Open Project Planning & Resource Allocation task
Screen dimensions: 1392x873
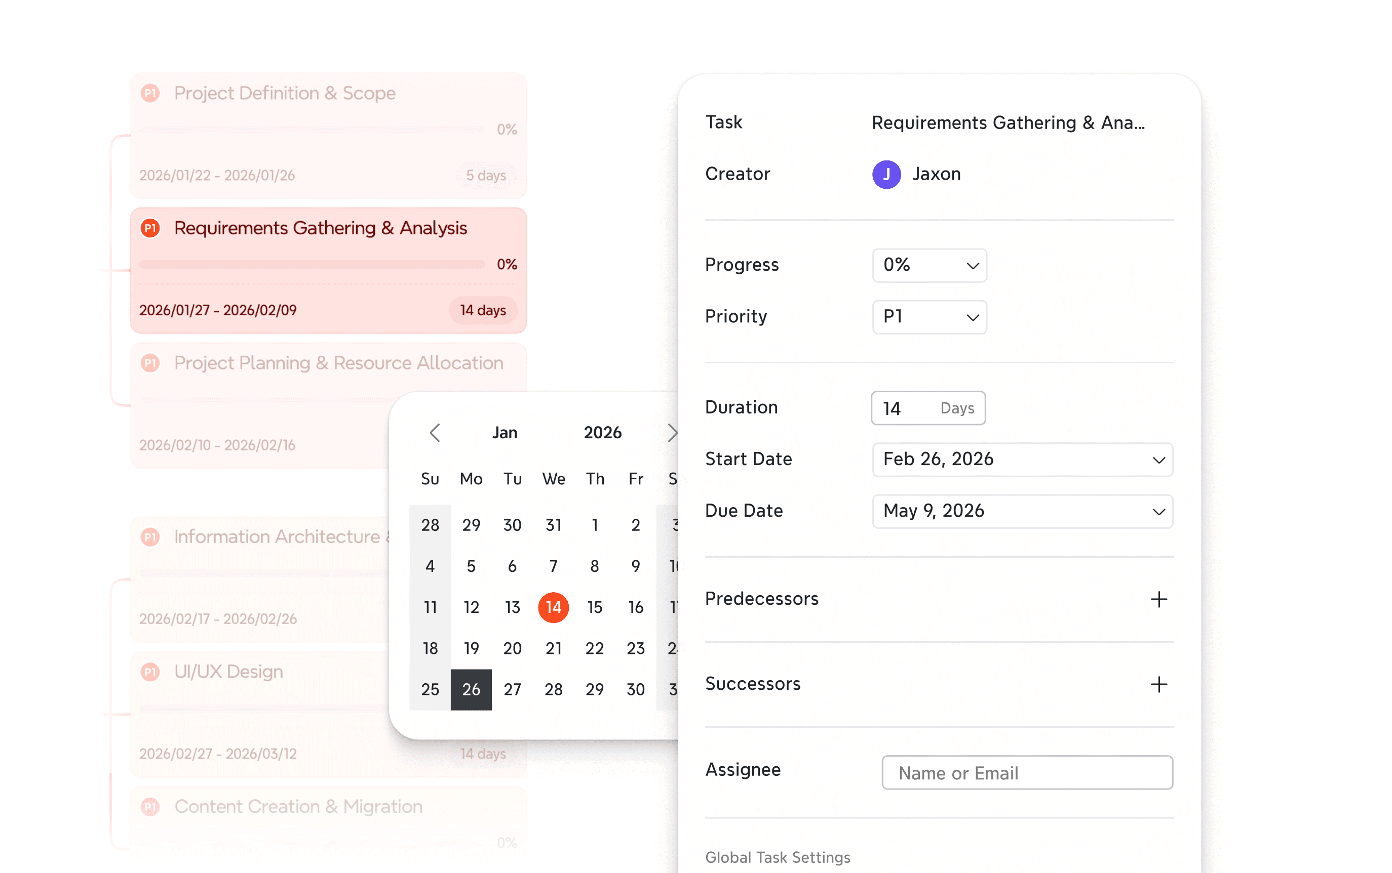coord(338,363)
